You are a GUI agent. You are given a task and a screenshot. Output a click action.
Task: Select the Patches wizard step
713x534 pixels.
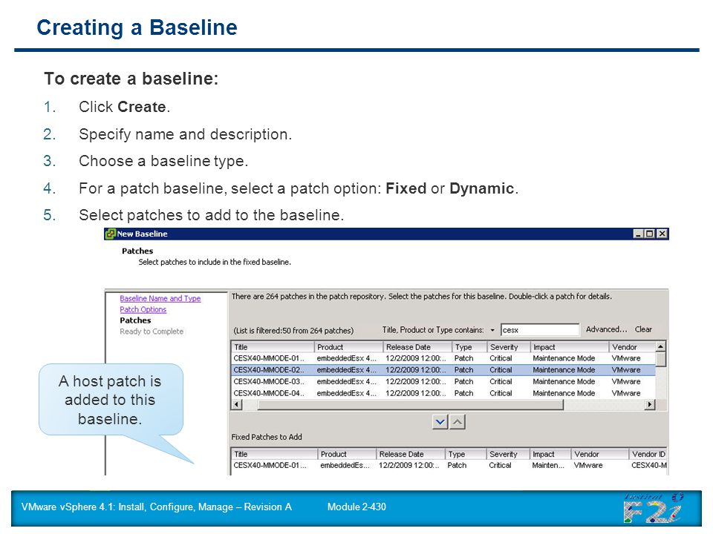(x=135, y=320)
